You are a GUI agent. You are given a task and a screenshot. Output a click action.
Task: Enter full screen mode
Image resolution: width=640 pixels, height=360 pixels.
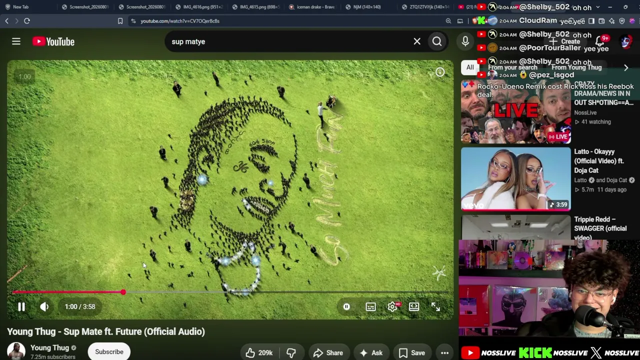click(435, 306)
